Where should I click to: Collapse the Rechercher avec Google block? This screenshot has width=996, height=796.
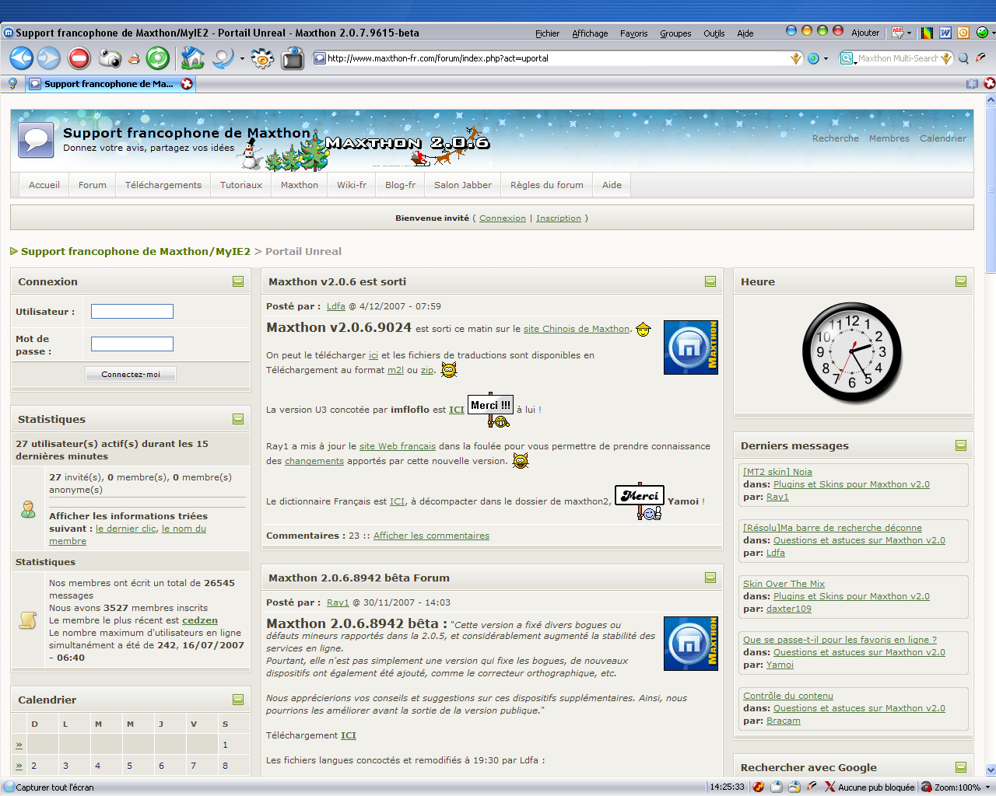961,767
